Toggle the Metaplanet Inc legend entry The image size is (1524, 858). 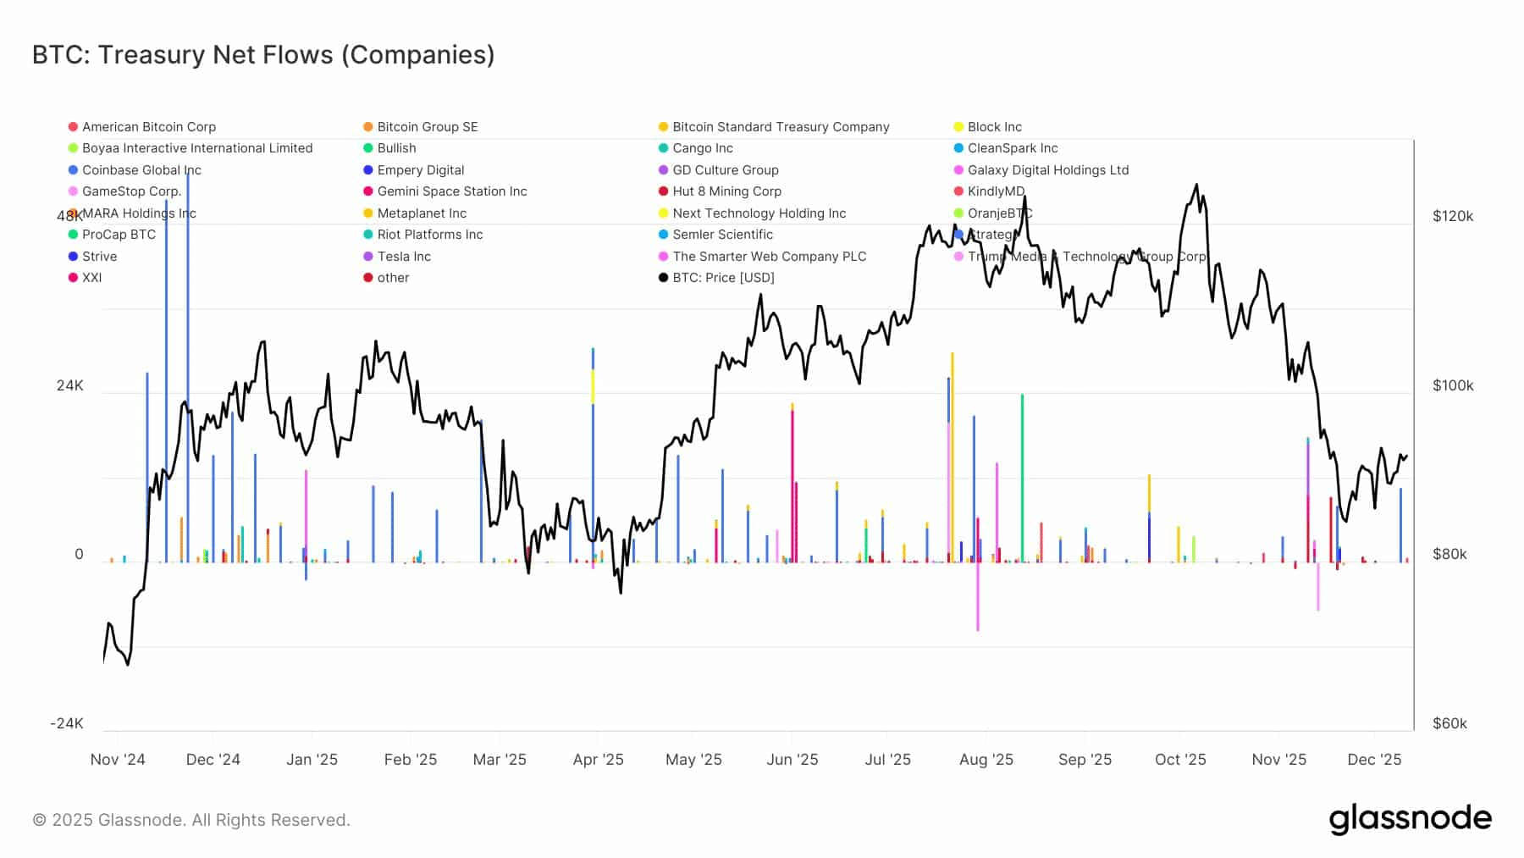coord(422,213)
